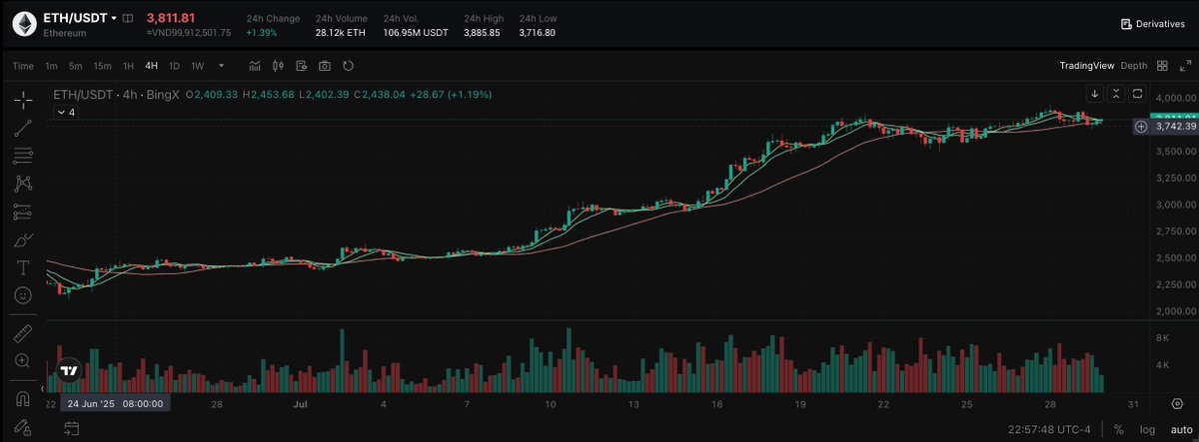1199x442 pixels.
Task: Switch to 15m interval
Action: point(102,66)
